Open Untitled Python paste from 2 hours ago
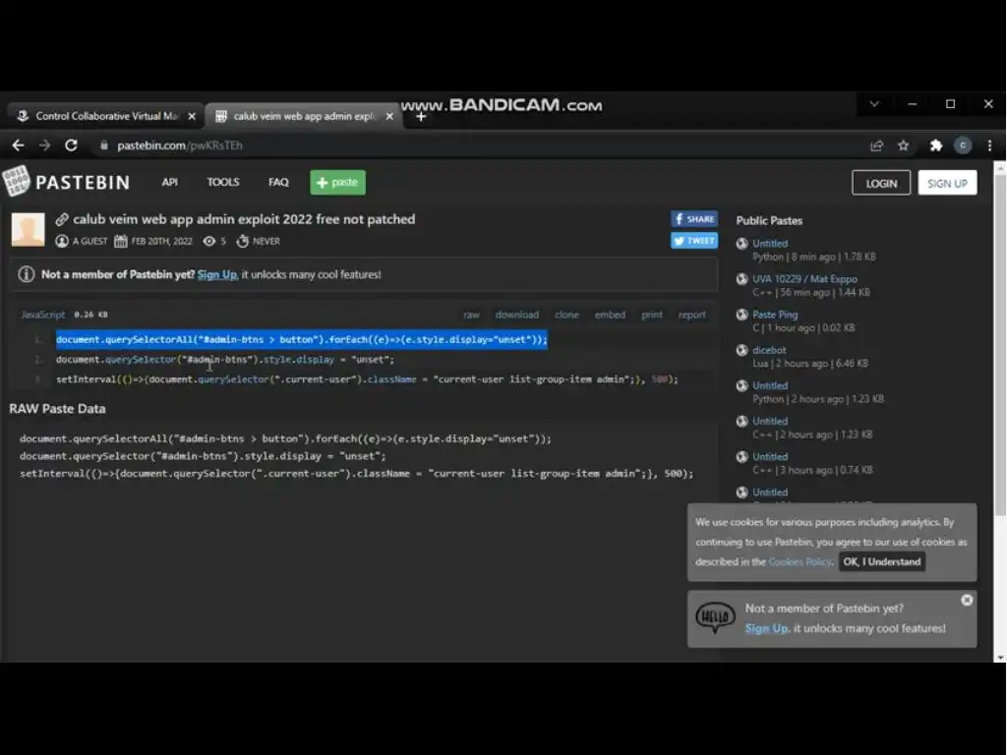Screen dimensions: 1007x755 (x=770, y=385)
